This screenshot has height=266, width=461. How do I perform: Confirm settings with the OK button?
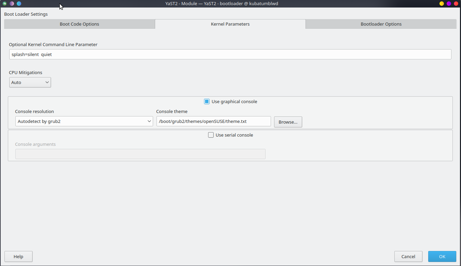[x=442, y=256]
